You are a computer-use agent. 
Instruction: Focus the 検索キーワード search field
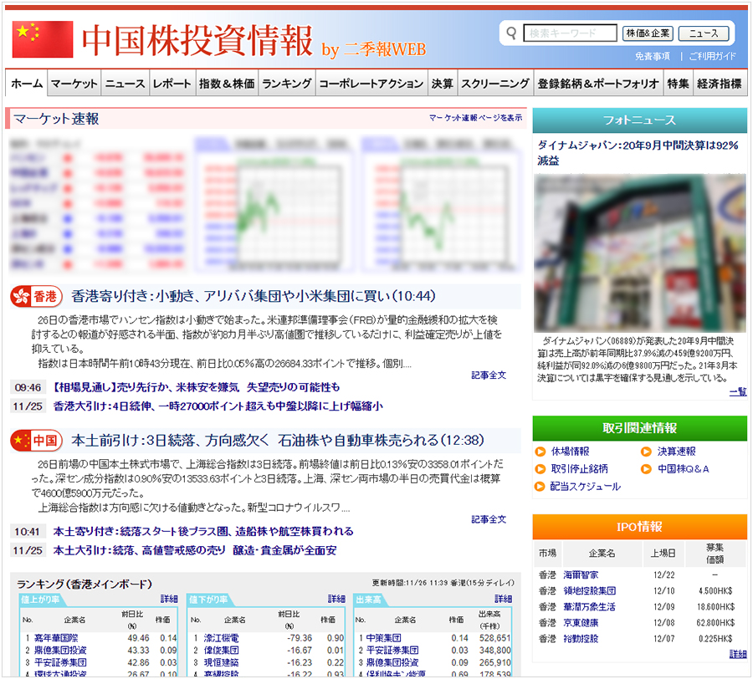pyautogui.click(x=570, y=33)
